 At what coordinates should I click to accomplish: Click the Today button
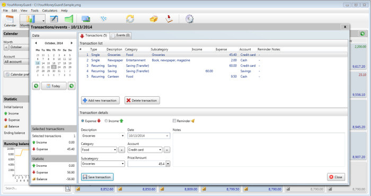coord(54,86)
